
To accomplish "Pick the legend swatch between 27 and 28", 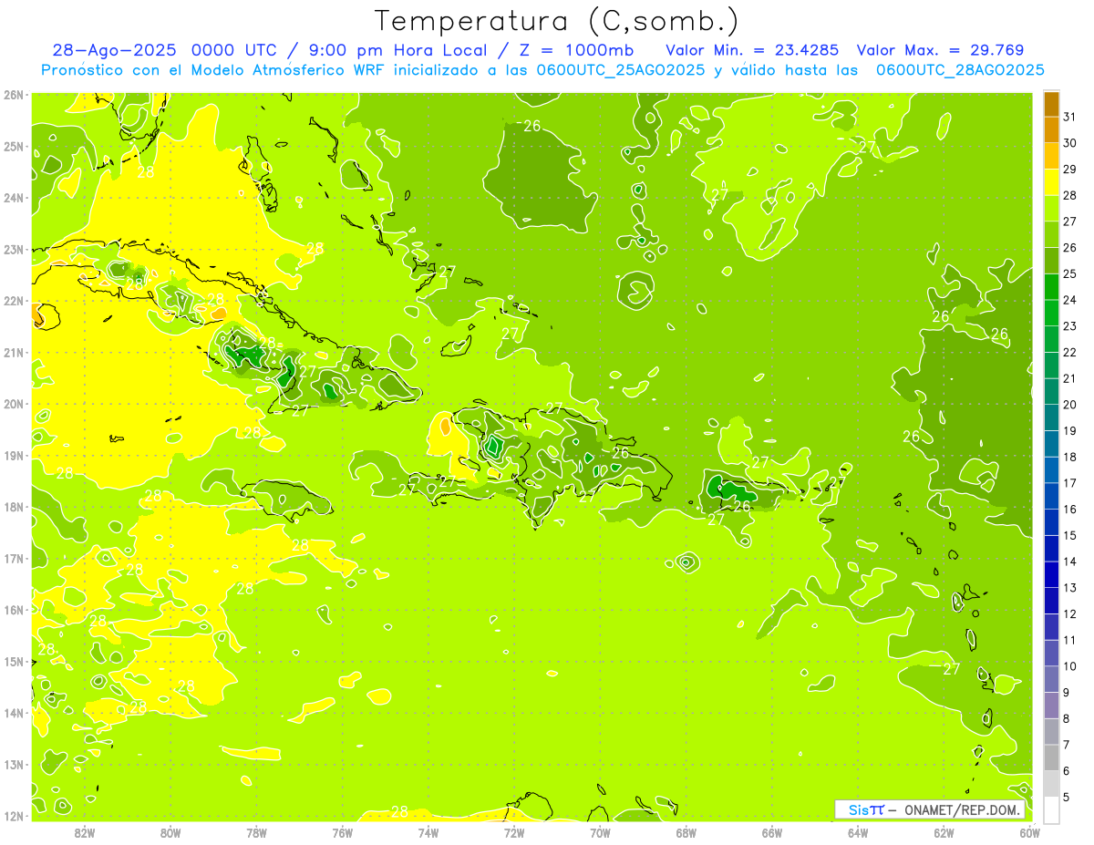I will pos(1051,209).
